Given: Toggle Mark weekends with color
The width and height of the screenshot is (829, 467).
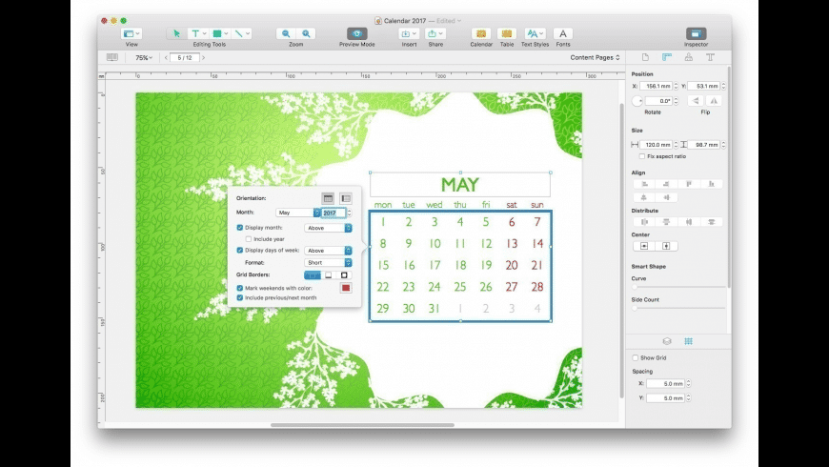Looking at the screenshot, I should click(239, 288).
